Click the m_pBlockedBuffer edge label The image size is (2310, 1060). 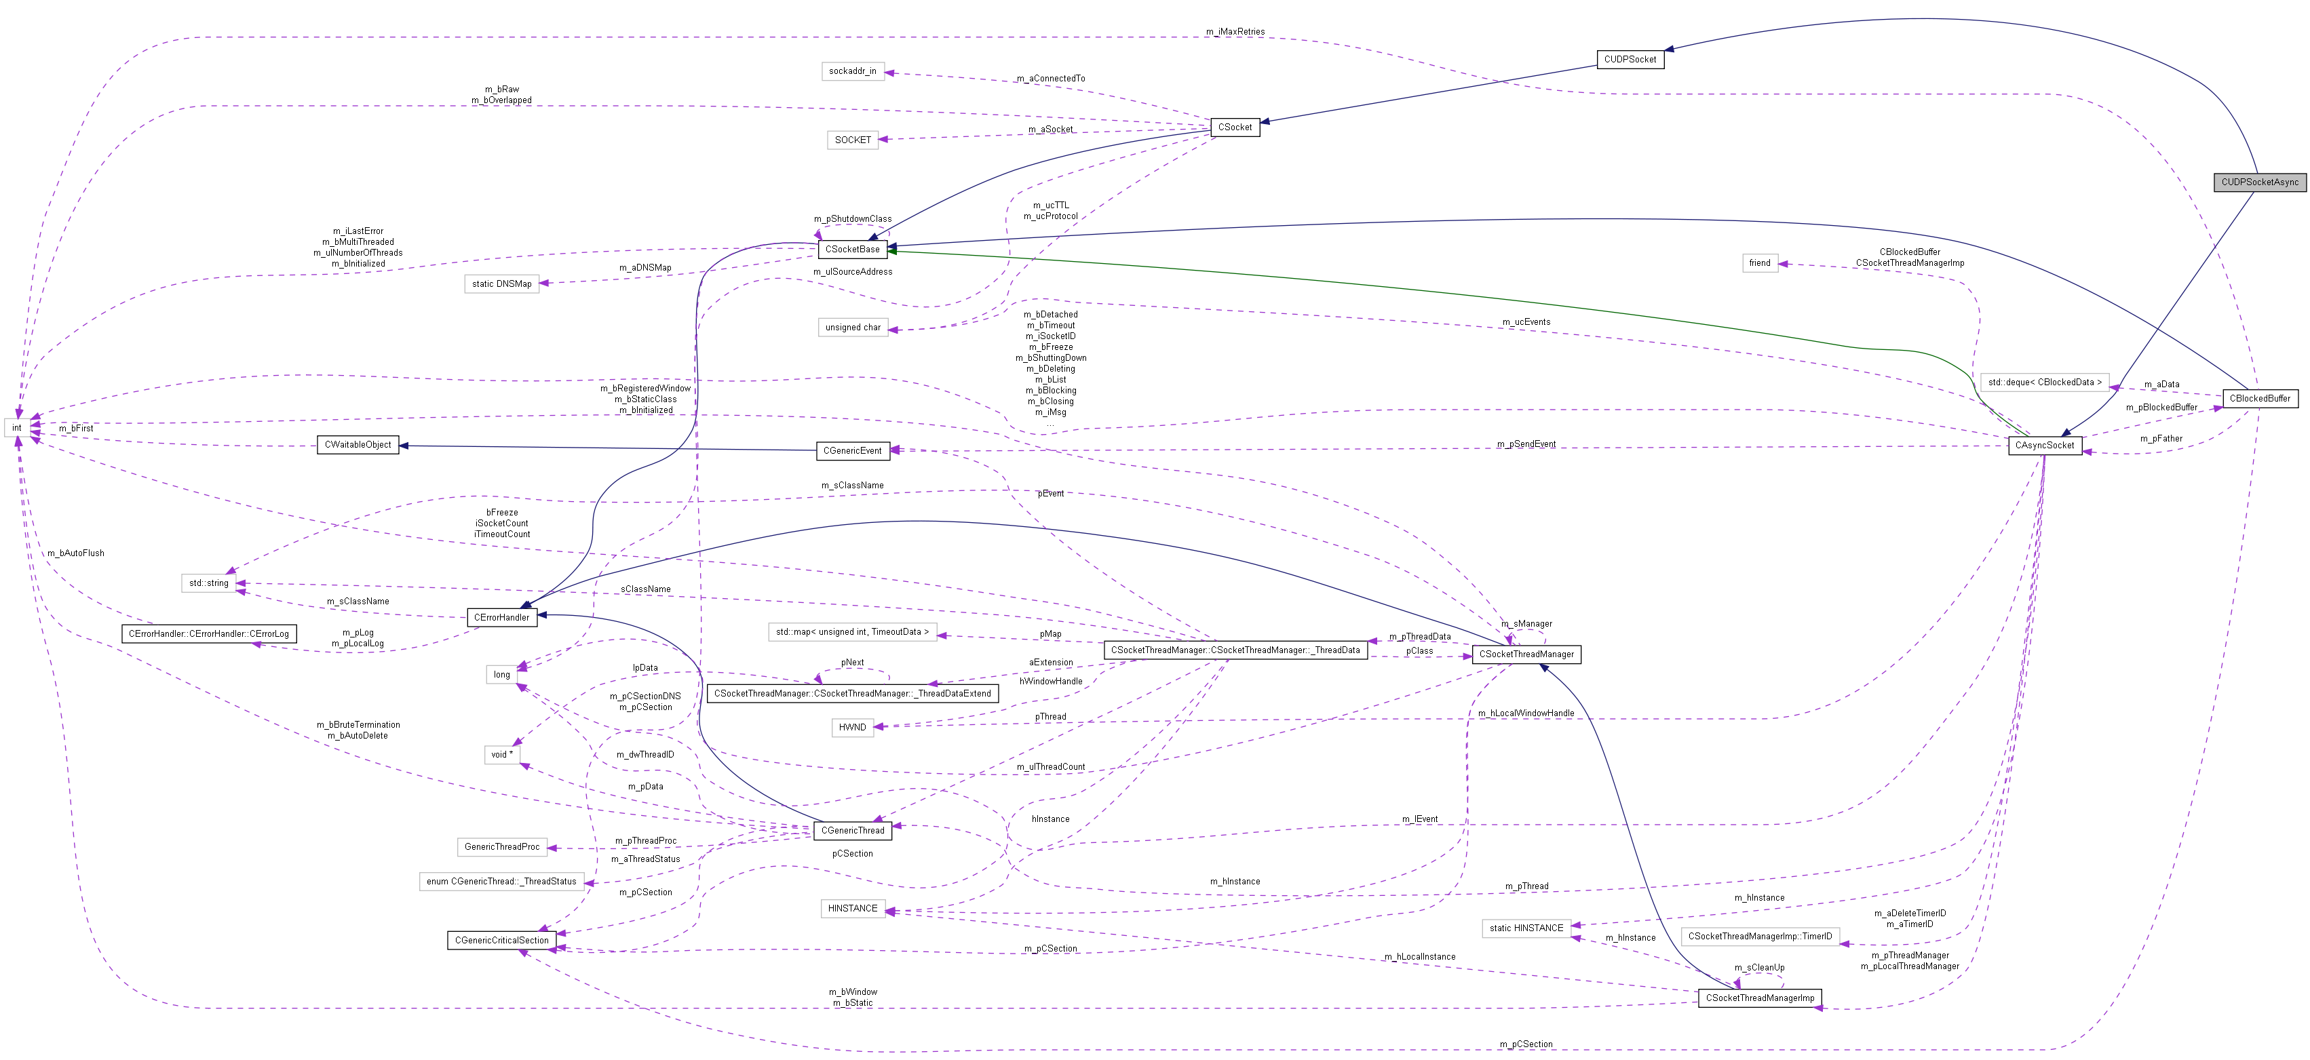tap(2161, 408)
